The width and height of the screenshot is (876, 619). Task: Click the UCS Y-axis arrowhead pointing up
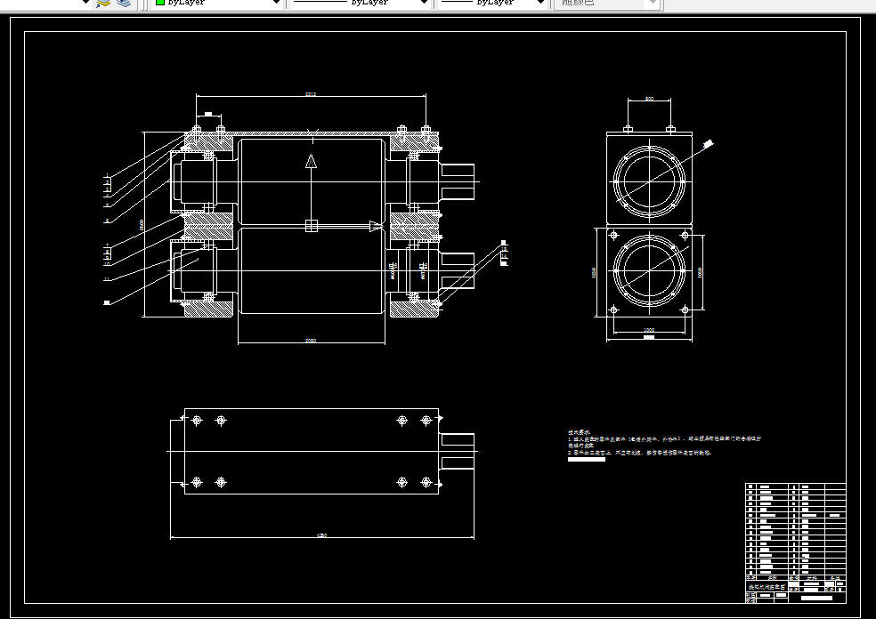coord(312,161)
